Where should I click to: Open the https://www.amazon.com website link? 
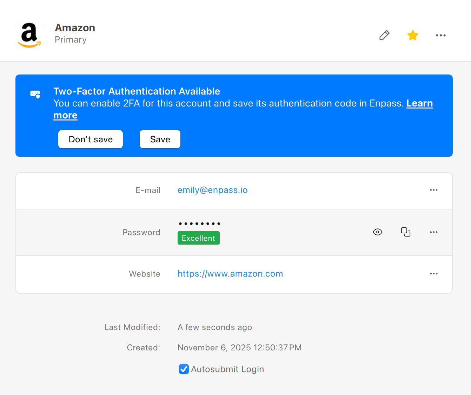click(230, 274)
